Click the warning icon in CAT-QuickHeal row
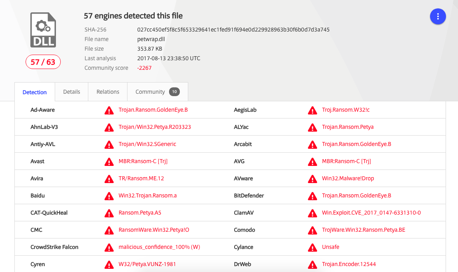 tap(109, 213)
